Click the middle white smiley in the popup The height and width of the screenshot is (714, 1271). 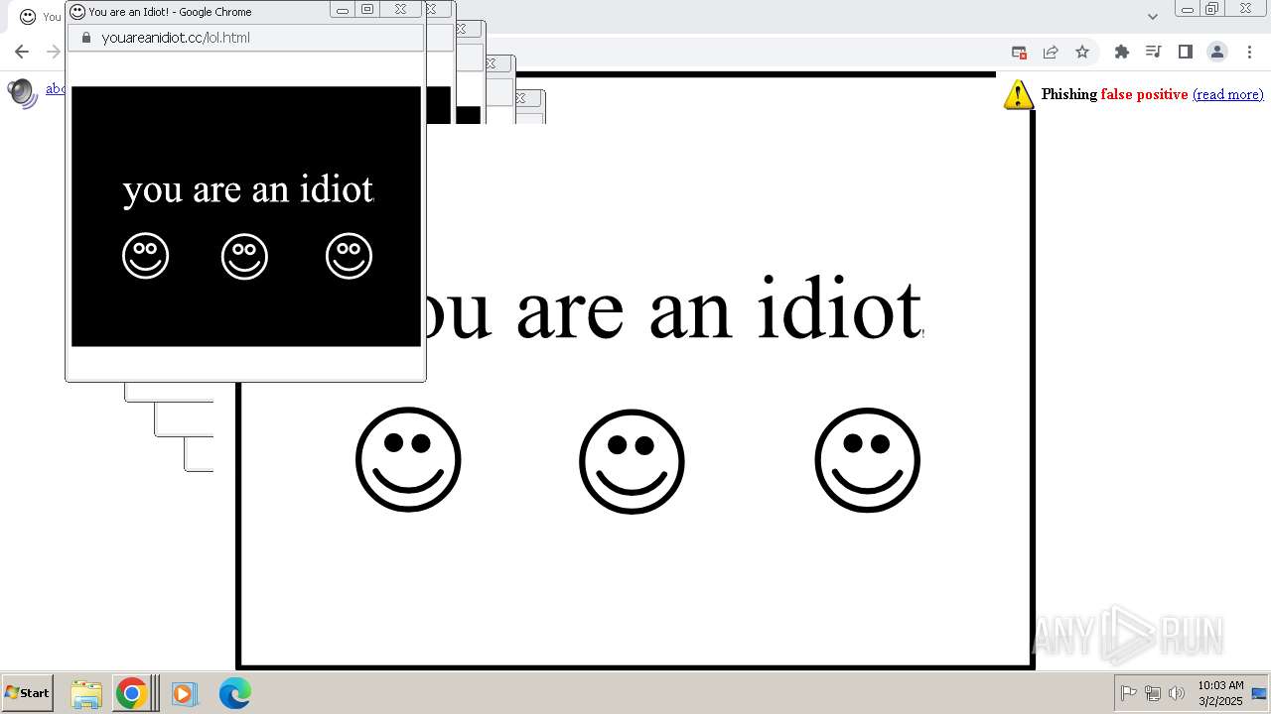[244, 256]
